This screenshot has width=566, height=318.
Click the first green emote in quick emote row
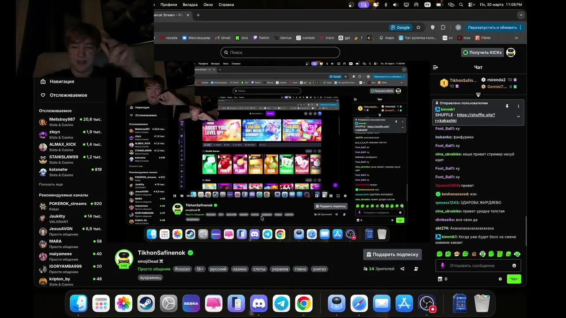tap(440, 254)
